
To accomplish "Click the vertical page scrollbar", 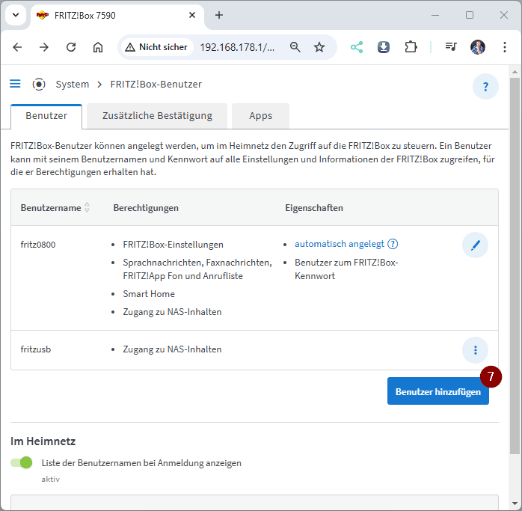I will click(x=515, y=262).
